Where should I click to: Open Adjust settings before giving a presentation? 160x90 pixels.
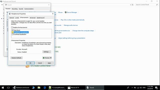click(x=72, y=38)
